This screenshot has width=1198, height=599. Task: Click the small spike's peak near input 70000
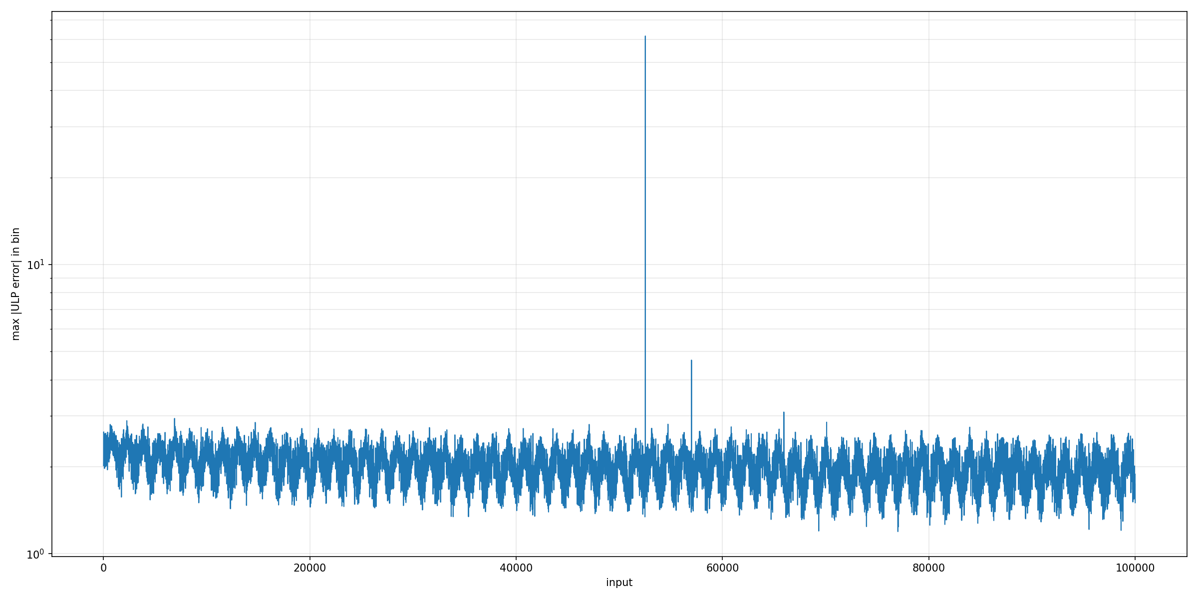(826, 422)
